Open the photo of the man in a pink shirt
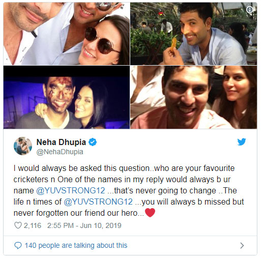The image size is (265, 258). 194,97
